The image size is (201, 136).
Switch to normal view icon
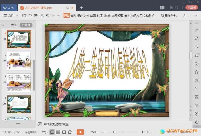click(x=52, y=132)
